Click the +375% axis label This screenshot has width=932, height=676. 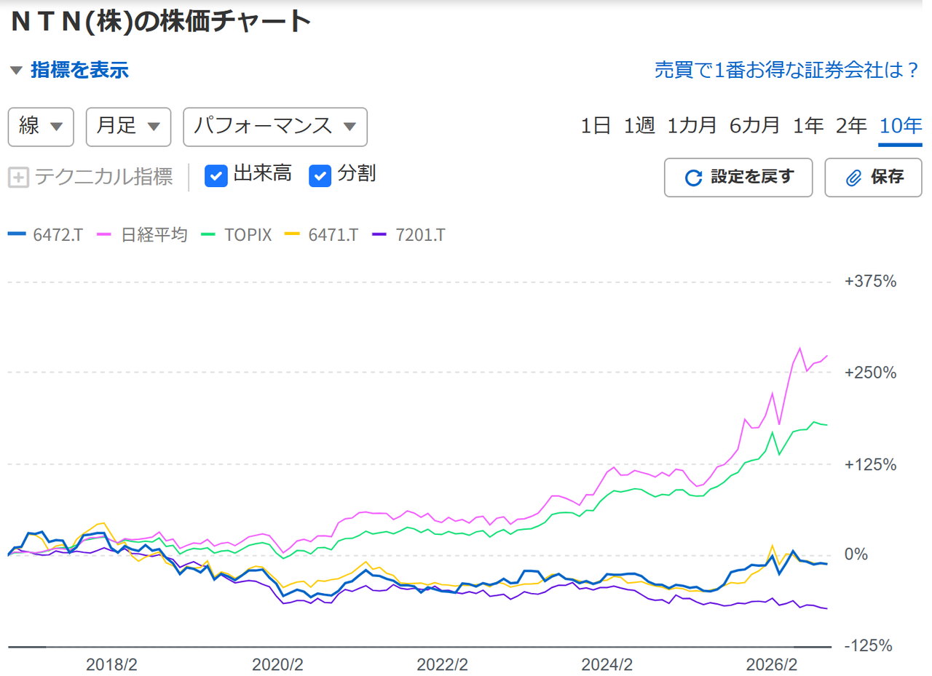[x=870, y=281]
